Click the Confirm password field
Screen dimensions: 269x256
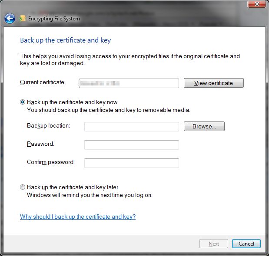click(x=132, y=163)
